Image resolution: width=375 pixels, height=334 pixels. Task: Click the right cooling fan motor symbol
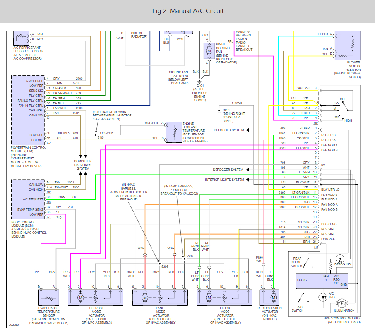pyautogui.click(x=209, y=51)
